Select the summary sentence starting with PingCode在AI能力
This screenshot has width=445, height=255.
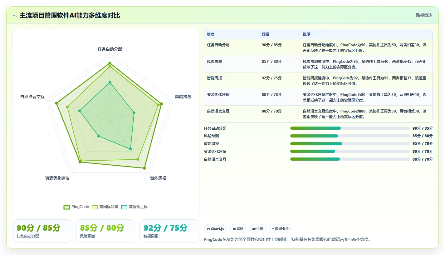287,240
